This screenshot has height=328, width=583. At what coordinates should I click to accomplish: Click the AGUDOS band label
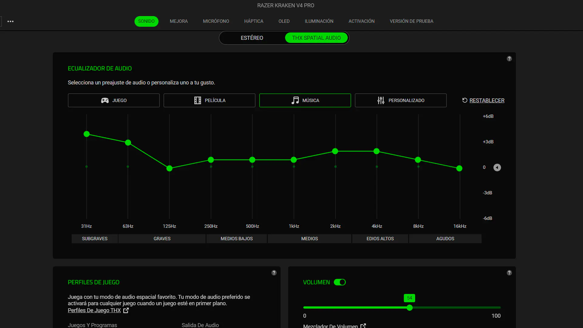tap(445, 239)
